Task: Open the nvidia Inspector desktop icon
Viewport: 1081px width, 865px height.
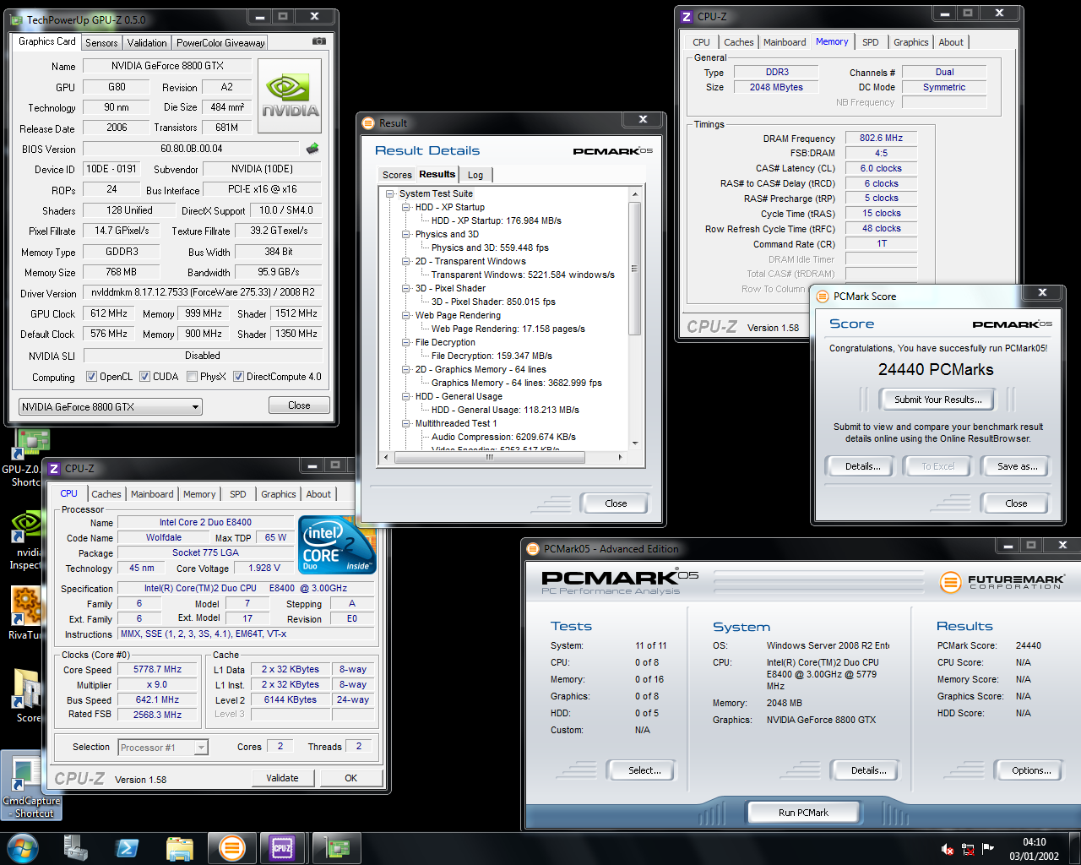Action: tap(25, 541)
